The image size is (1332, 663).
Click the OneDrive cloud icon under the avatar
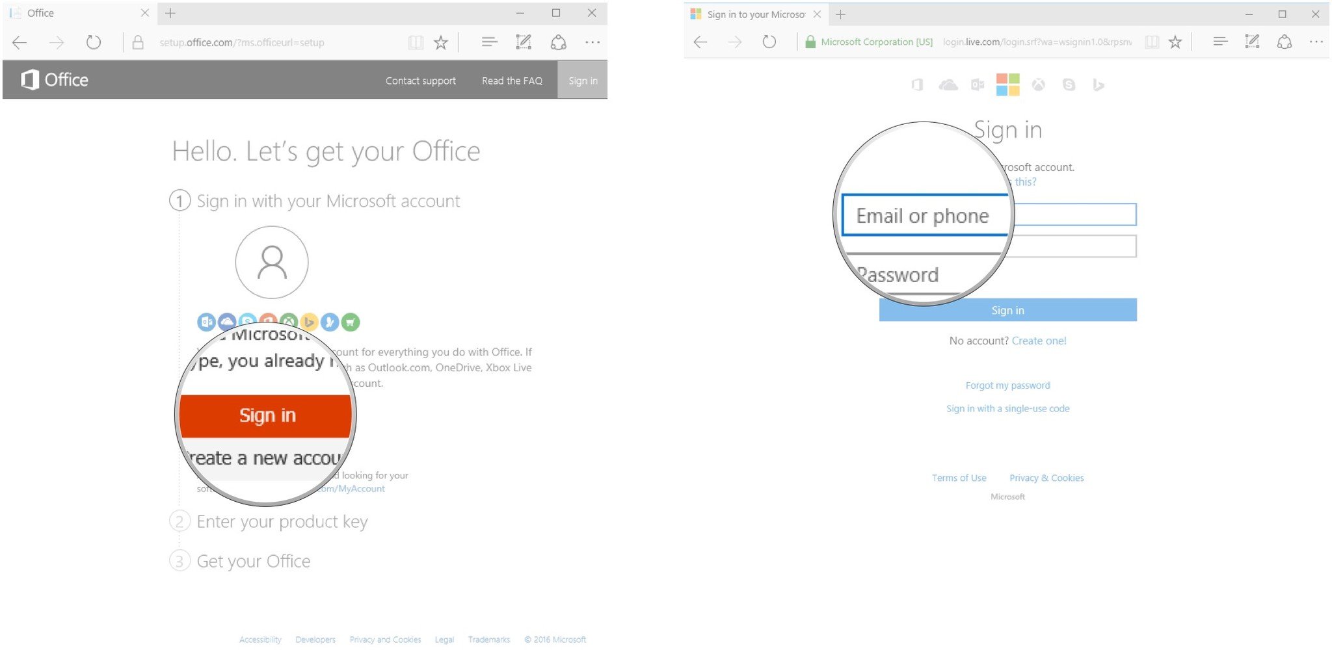pyautogui.click(x=227, y=322)
